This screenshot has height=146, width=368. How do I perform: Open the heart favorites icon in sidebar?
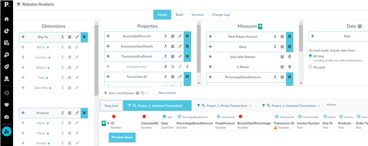point(7,105)
